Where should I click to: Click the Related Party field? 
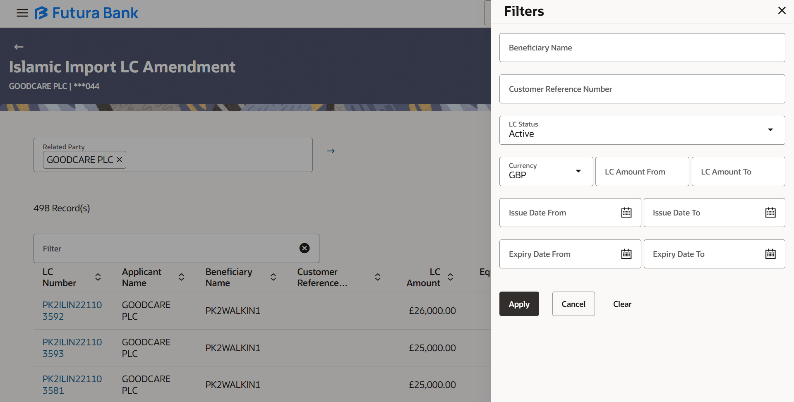pyautogui.click(x=173, y=155)
